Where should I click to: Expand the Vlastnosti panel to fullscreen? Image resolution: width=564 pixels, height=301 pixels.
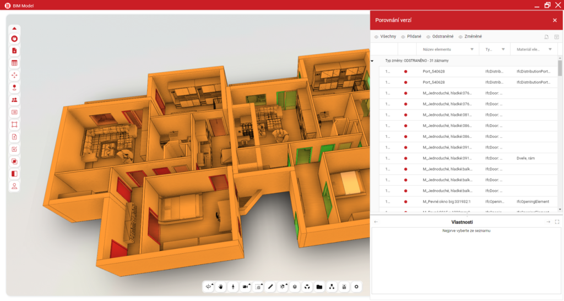tap(557, 222)
